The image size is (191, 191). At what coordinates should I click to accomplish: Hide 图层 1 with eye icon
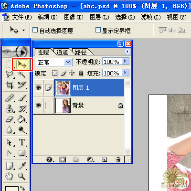pos(38,88)
